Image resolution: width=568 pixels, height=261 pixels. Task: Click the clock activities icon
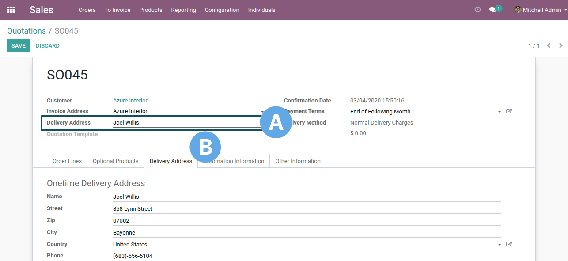pyautogui.click(x=477, y=10)
